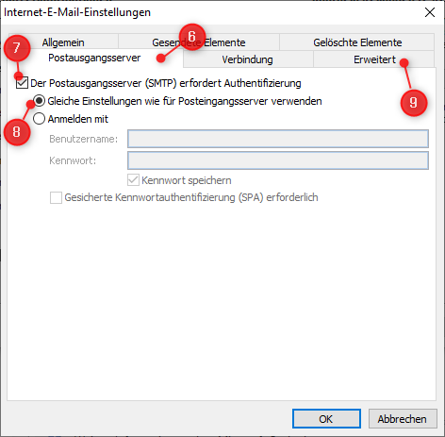The image size is (445, 437).
Task: Close the Internet-E-Mail-Einstellungen dialog with X
Action: coord(430,12)
